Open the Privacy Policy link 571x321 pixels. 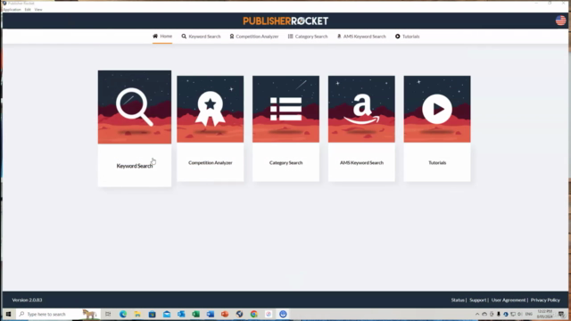(545, 300)
